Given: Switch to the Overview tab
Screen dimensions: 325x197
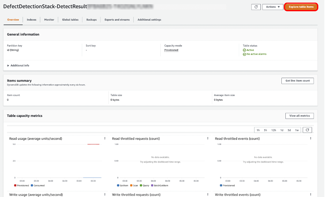Looking at the screenshot, I should (x=13, y=20).
